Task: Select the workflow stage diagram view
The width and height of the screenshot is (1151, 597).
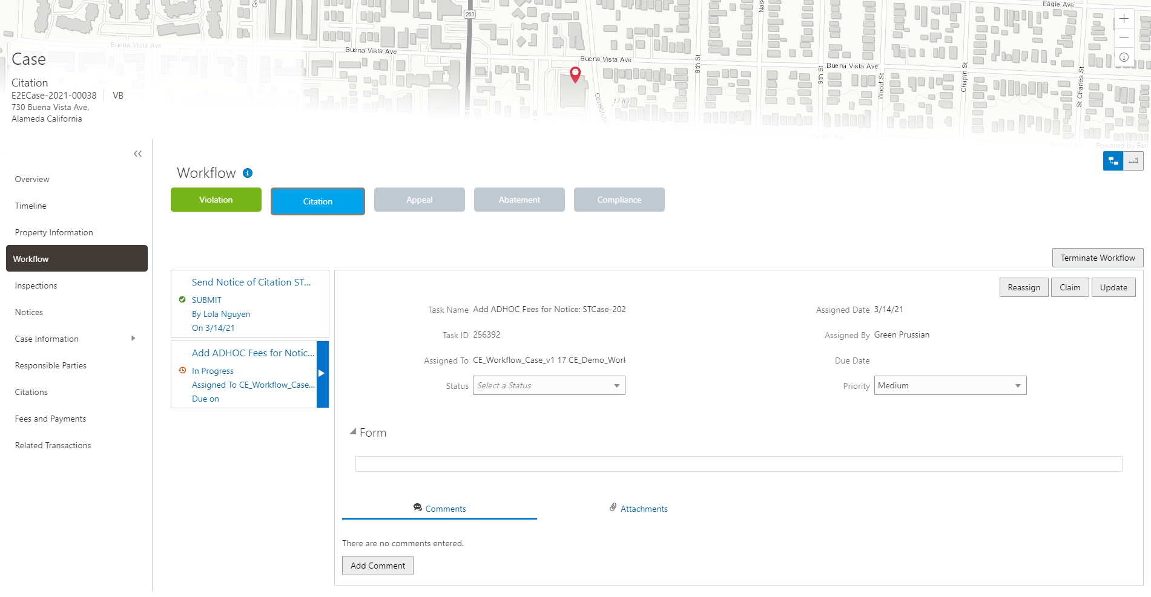Action: (1112, 161)
